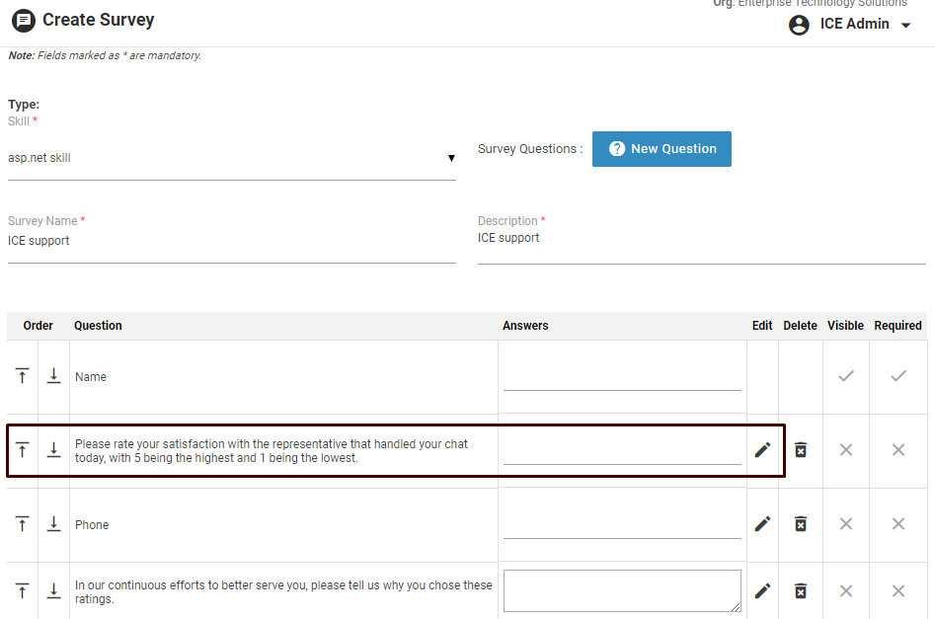Toggle Visible for the Name question
This screenshot has height=619, width=935.
tap(845, 376)
